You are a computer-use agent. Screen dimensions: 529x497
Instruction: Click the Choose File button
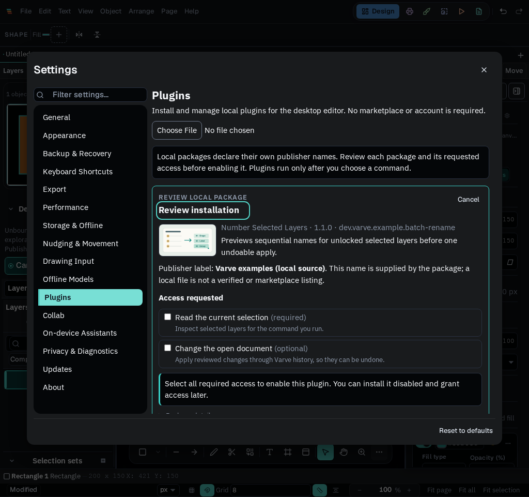pyautogui.click(x=177, y=130)
